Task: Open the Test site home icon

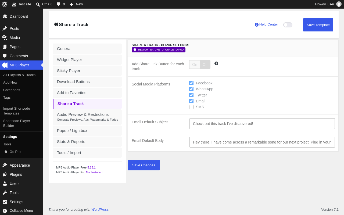Action: [14, 4]
